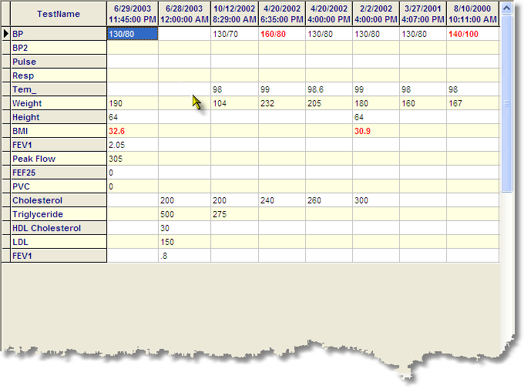Select the Cholesterol row header

coord(59,200)
